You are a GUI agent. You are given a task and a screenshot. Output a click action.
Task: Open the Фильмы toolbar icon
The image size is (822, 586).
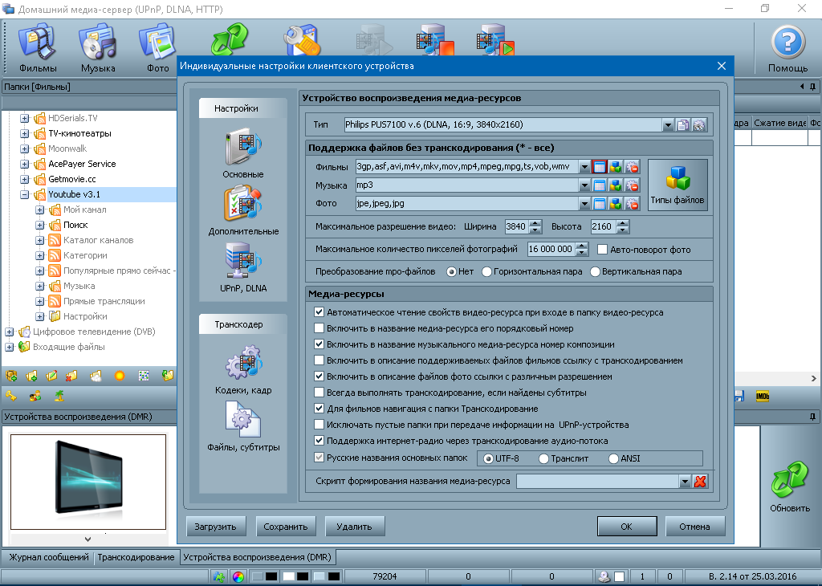click(x=38, y=47)
